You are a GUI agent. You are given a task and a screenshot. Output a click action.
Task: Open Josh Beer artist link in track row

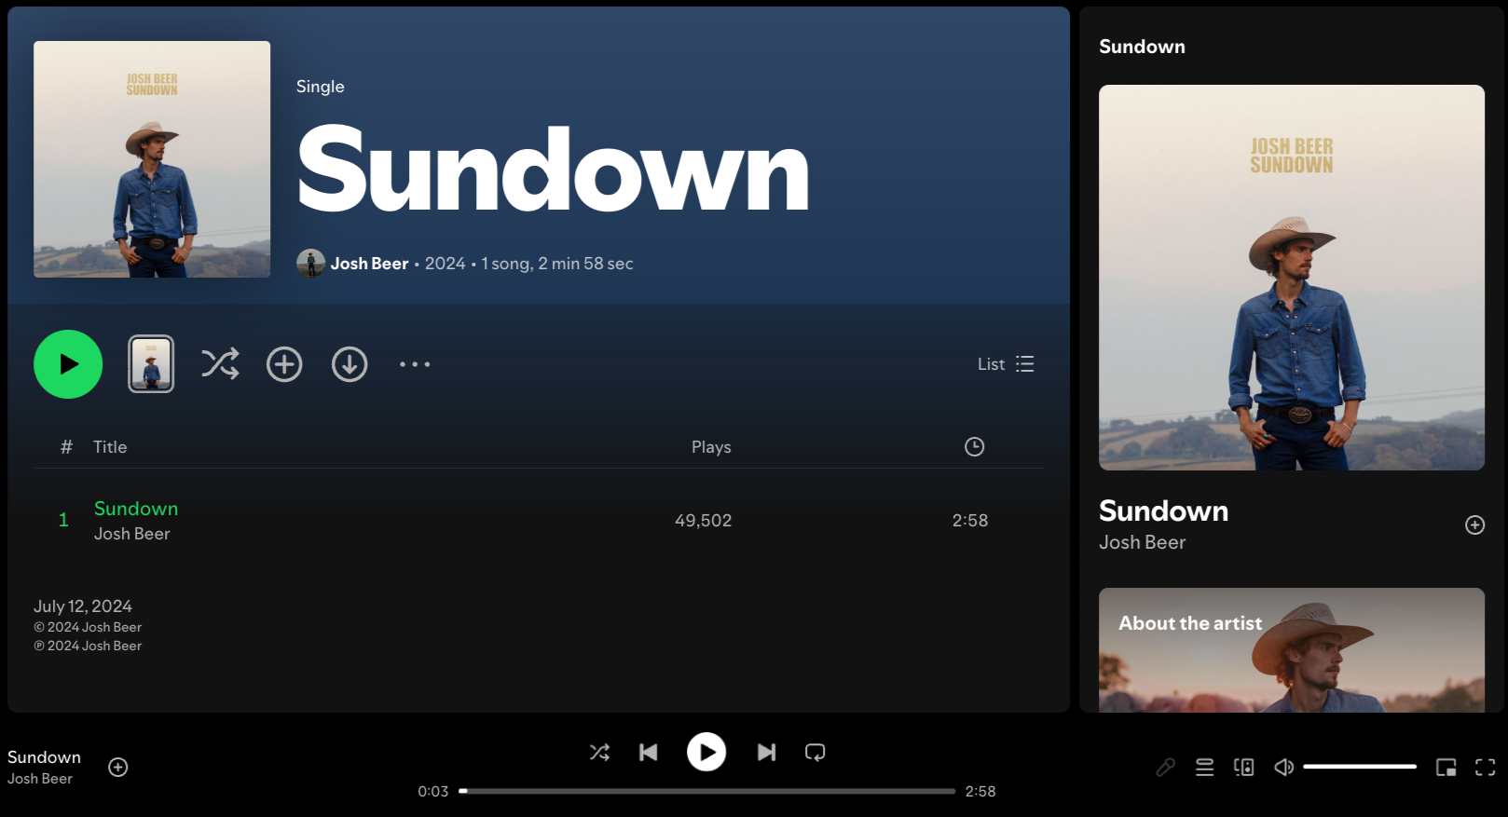(x=132, y=534)
